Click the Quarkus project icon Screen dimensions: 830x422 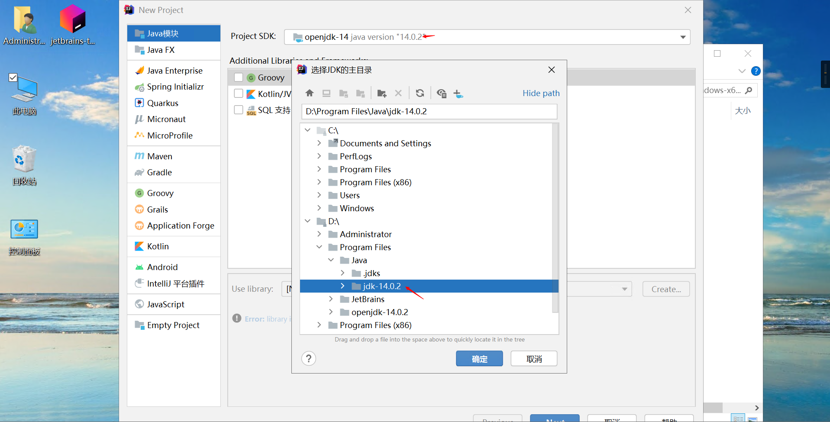pos(139,103)
